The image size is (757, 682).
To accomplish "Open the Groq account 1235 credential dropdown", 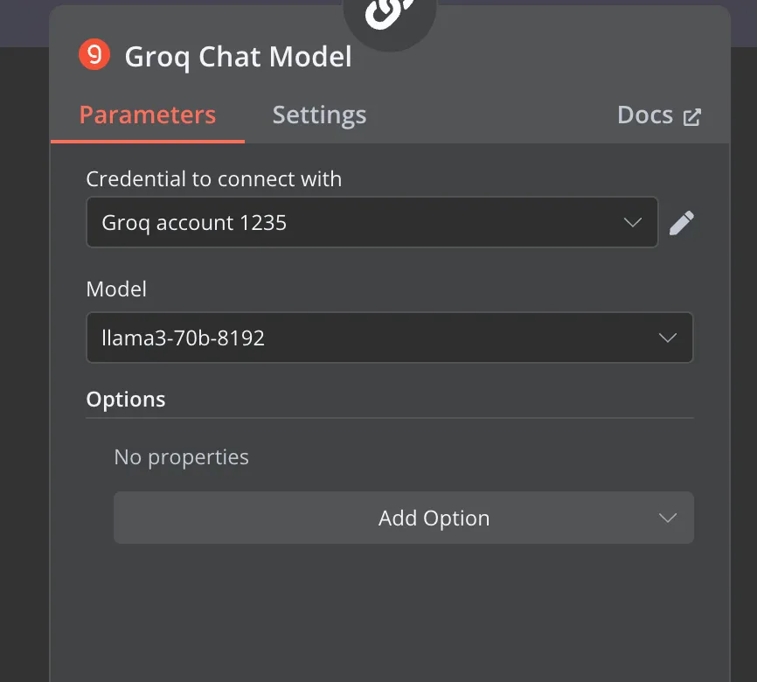I will tap(372, 222).
